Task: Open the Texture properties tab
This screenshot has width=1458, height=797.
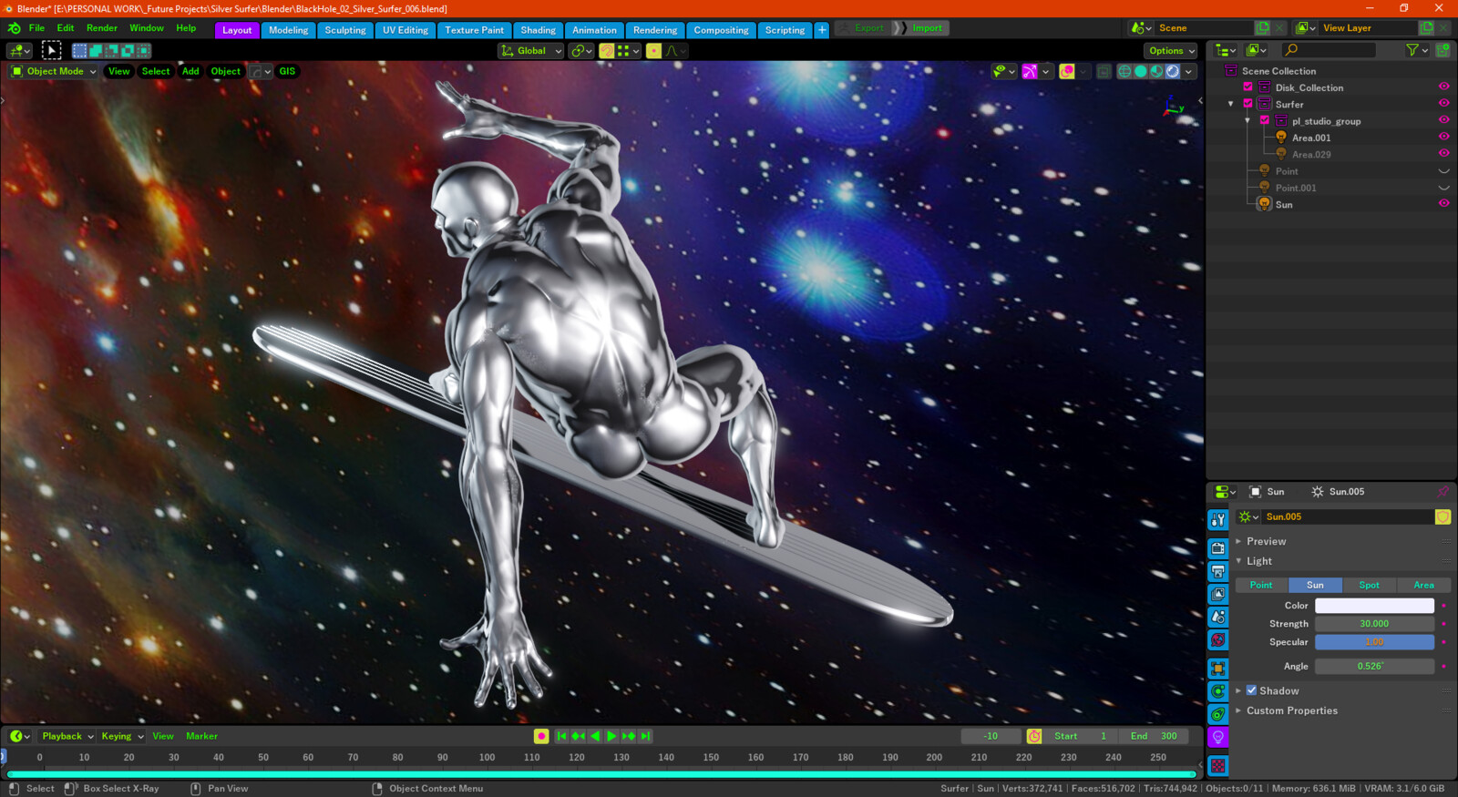Action: coord(1218,766)
